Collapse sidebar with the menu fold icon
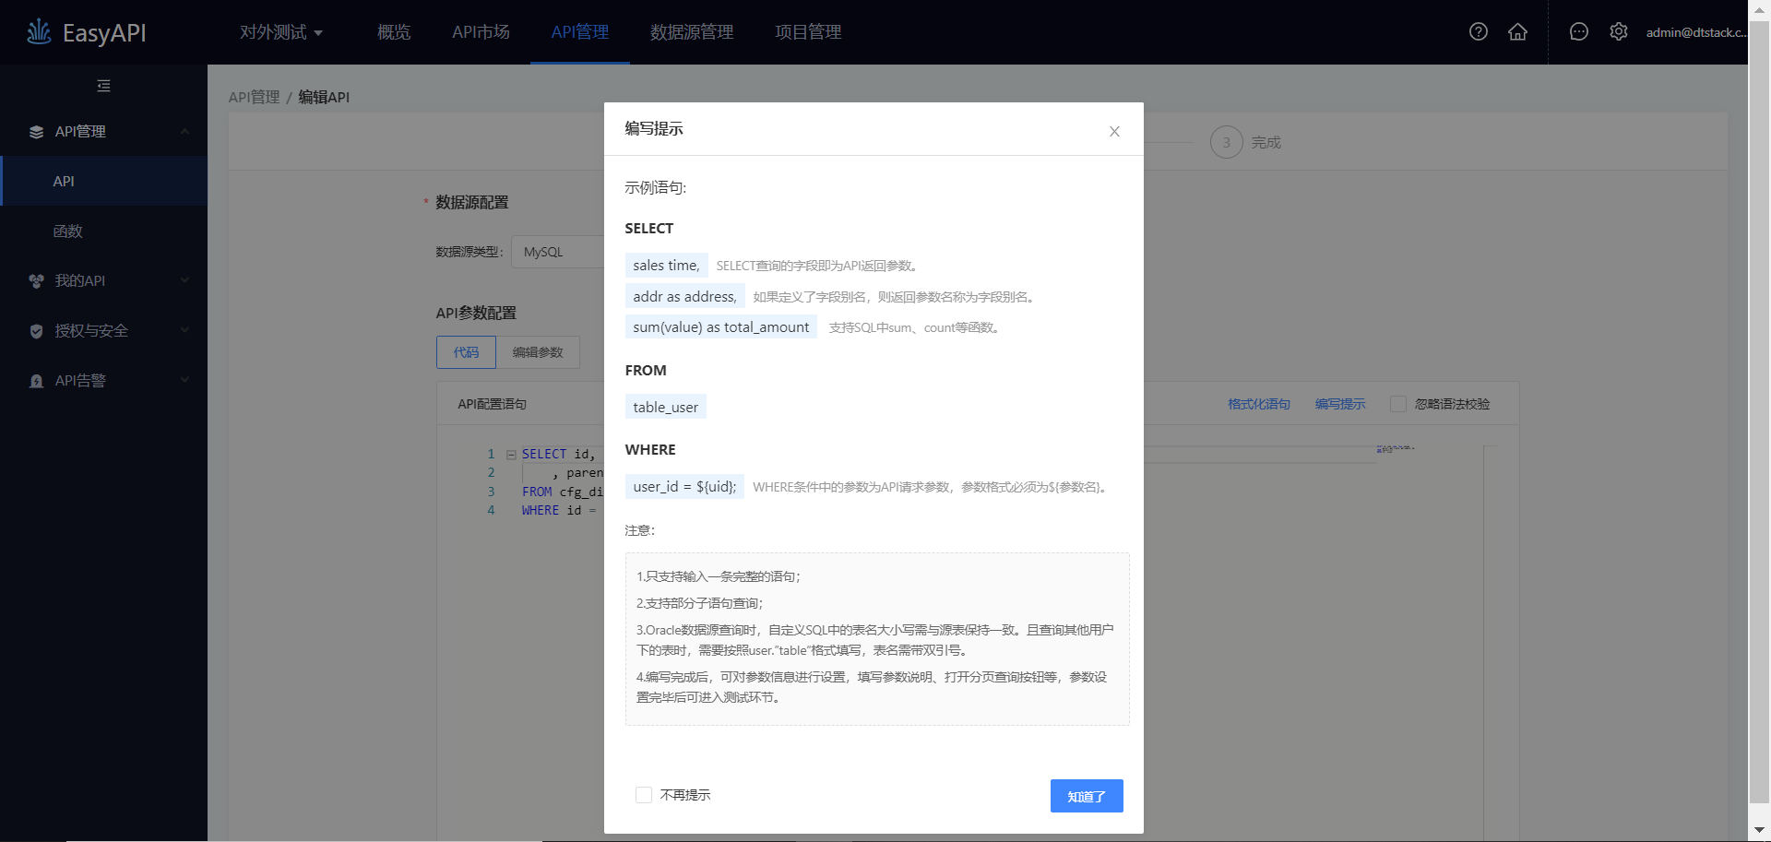The width and height of the screenshot is (1771, 842). 103,86
